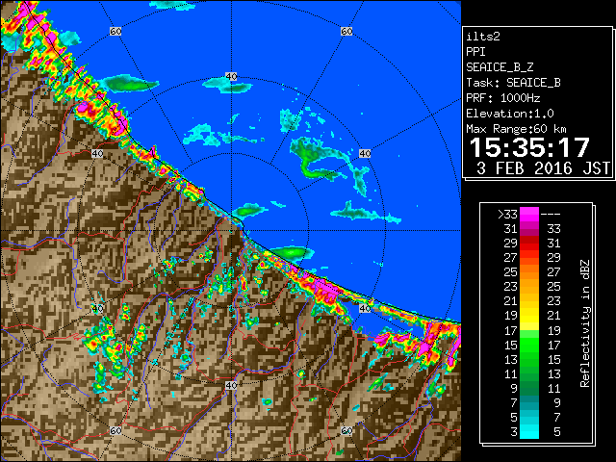Screen dimensions: 616x462
Task: Click the '40' range label directly north of center
Action: point(231,77)
